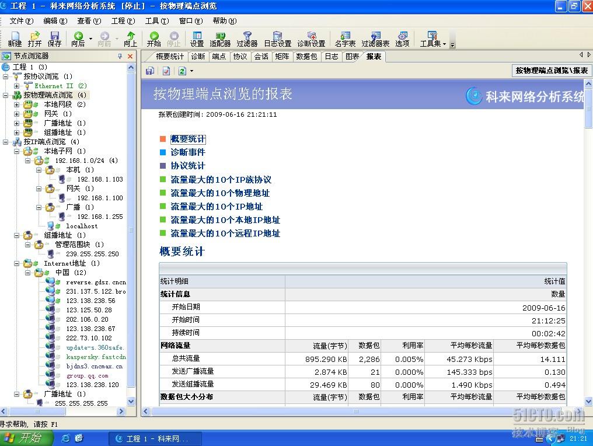Open the 向后 (Back) history dropdown arrow

tap(90, 39)
